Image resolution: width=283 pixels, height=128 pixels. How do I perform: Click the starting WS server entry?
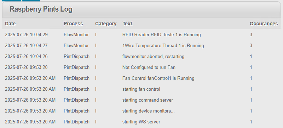coord(141,122)
